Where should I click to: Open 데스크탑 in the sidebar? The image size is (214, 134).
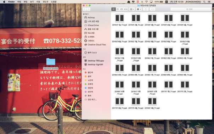pyautogui.click(x=89, y=33)
